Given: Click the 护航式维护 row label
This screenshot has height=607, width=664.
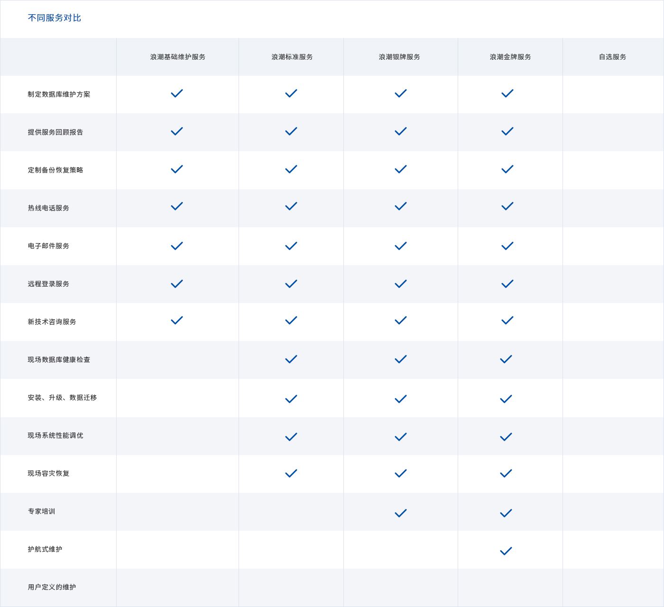Looking at the screenshot, I should pos(45,549).
